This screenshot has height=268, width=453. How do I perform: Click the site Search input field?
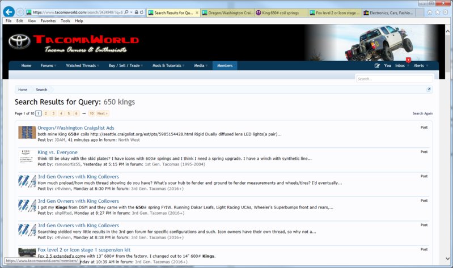395,79
